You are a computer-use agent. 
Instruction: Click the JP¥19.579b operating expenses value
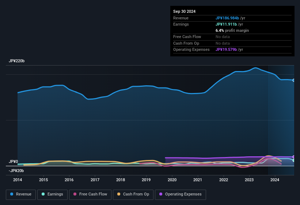[x=226, y=49]
